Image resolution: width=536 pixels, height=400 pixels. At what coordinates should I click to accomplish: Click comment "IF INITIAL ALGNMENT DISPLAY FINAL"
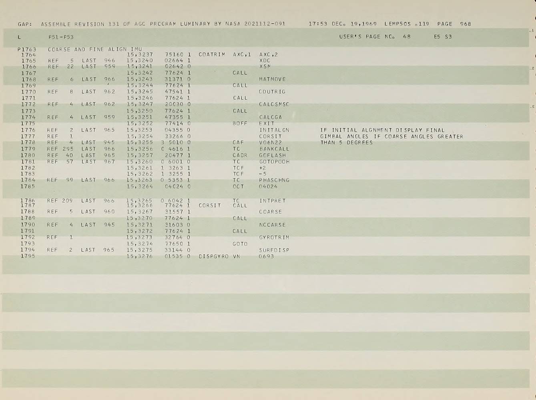(382, 130)
